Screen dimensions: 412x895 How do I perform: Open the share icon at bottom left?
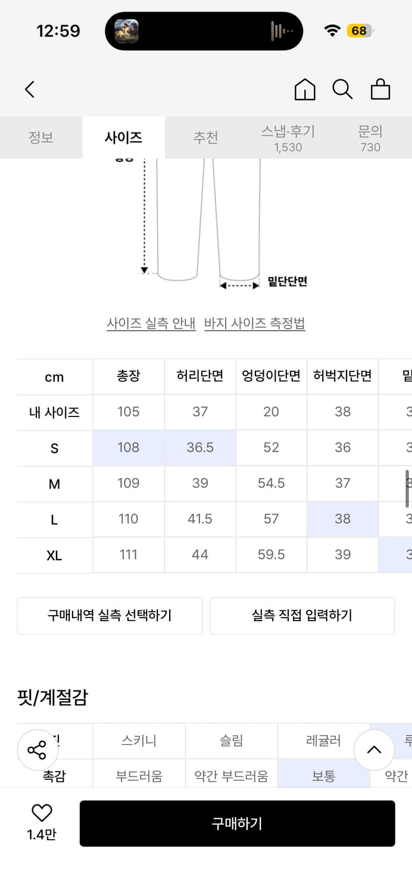point(37,751)
